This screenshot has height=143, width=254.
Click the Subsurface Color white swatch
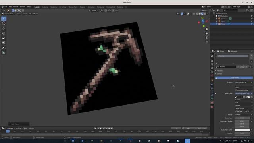pyautogui.click(x=242, y=130)
